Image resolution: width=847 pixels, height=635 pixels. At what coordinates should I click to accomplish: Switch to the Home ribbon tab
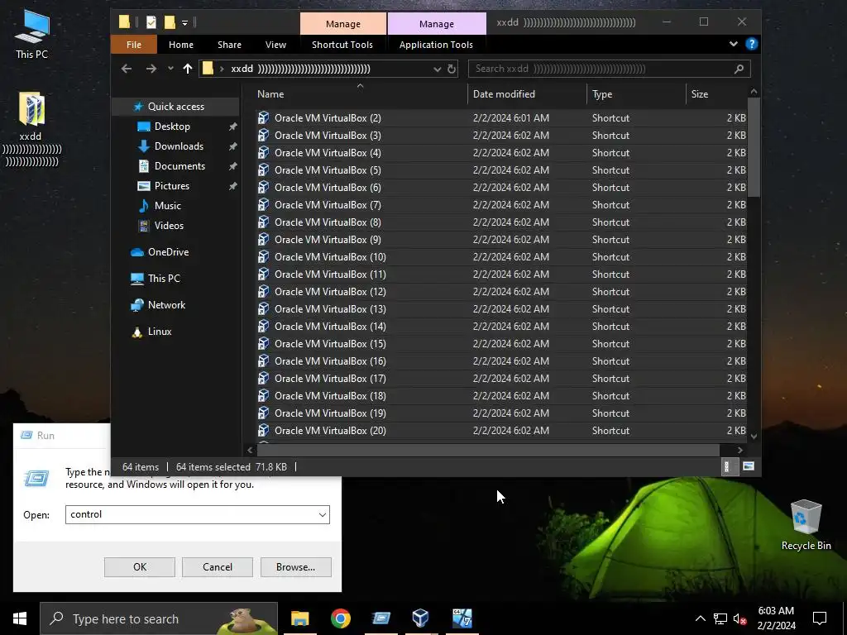181,45
